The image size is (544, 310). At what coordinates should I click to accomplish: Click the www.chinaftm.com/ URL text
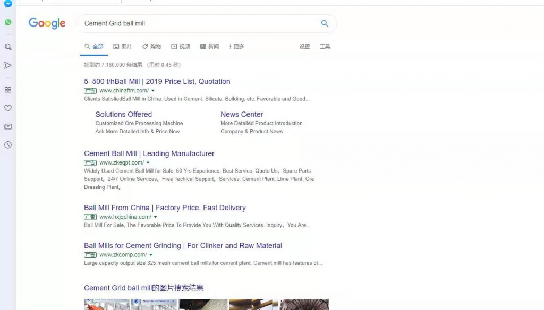click(124, 90)
